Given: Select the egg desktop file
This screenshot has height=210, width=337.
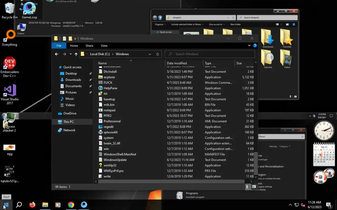Looking at the screenshot, I should pos(10,150).
